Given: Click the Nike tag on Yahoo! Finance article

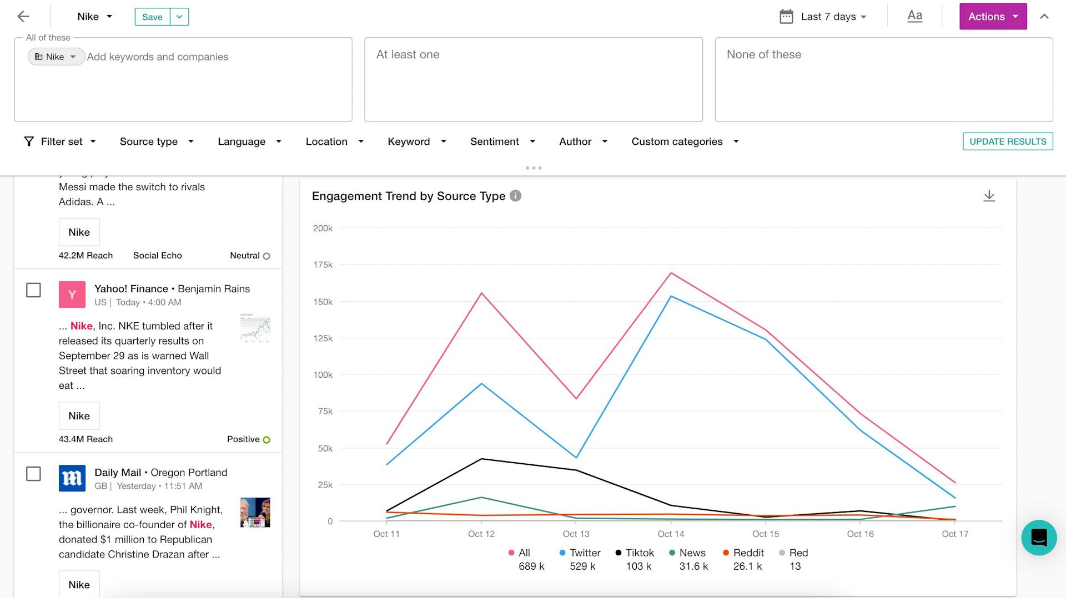Looking at the screenshot, I should pyautogui.click(x=79, y=416).
